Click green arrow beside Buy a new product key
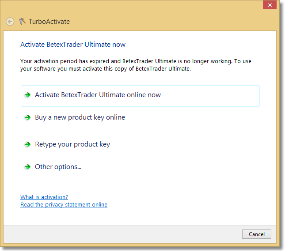Screen dimensions: 285x252 point(28,118)
